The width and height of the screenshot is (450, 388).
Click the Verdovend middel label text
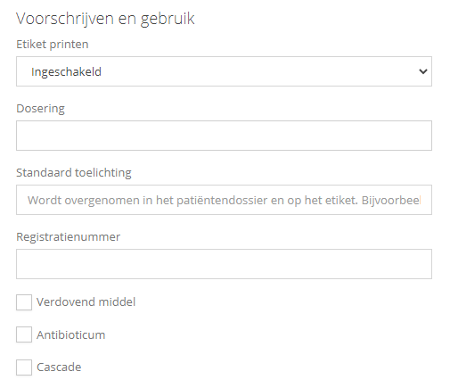[86, 302]
